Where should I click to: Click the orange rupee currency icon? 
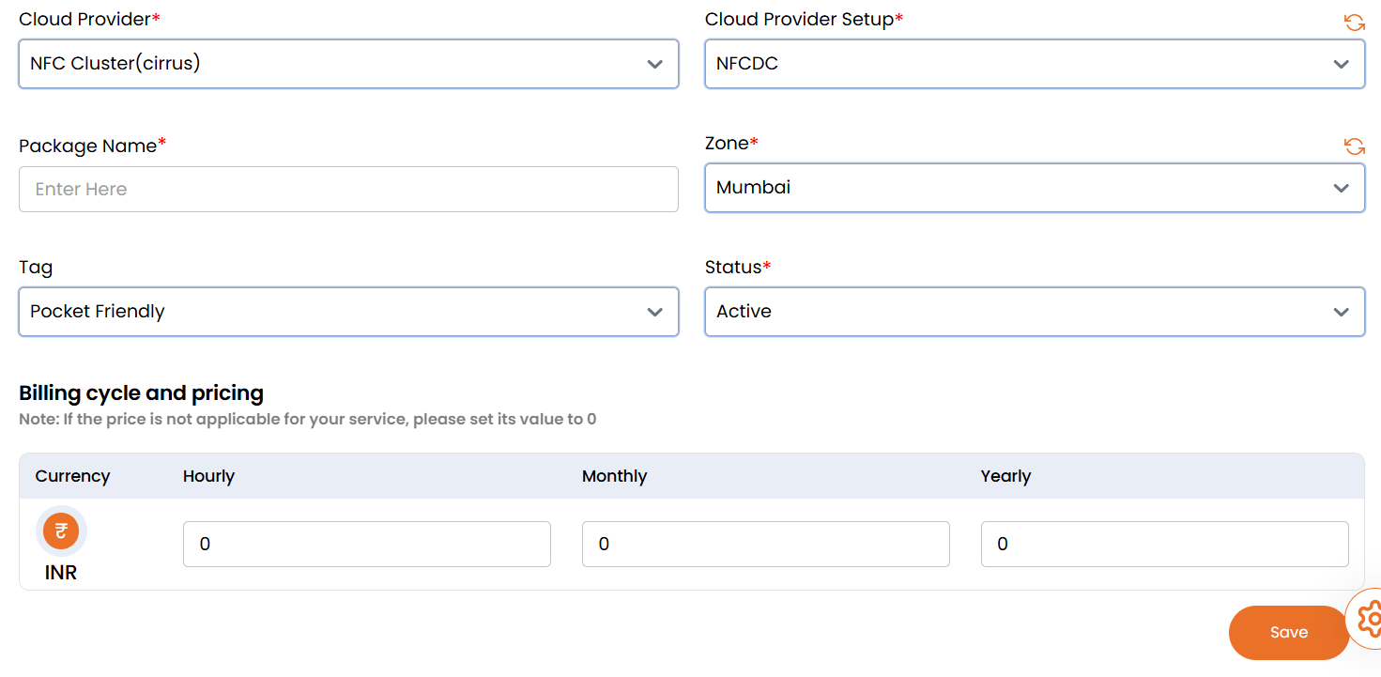pyautogui.click(x=61, y=531)
